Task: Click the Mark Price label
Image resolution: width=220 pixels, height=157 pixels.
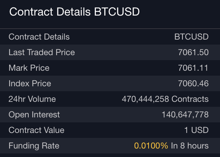Action: tap(29, 68)
